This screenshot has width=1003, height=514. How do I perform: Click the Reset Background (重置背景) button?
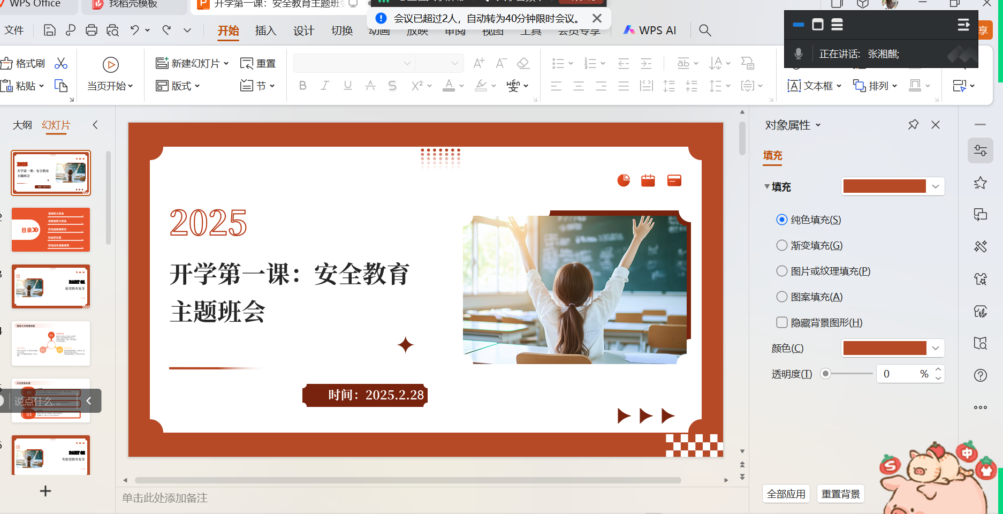click(840, 494)
